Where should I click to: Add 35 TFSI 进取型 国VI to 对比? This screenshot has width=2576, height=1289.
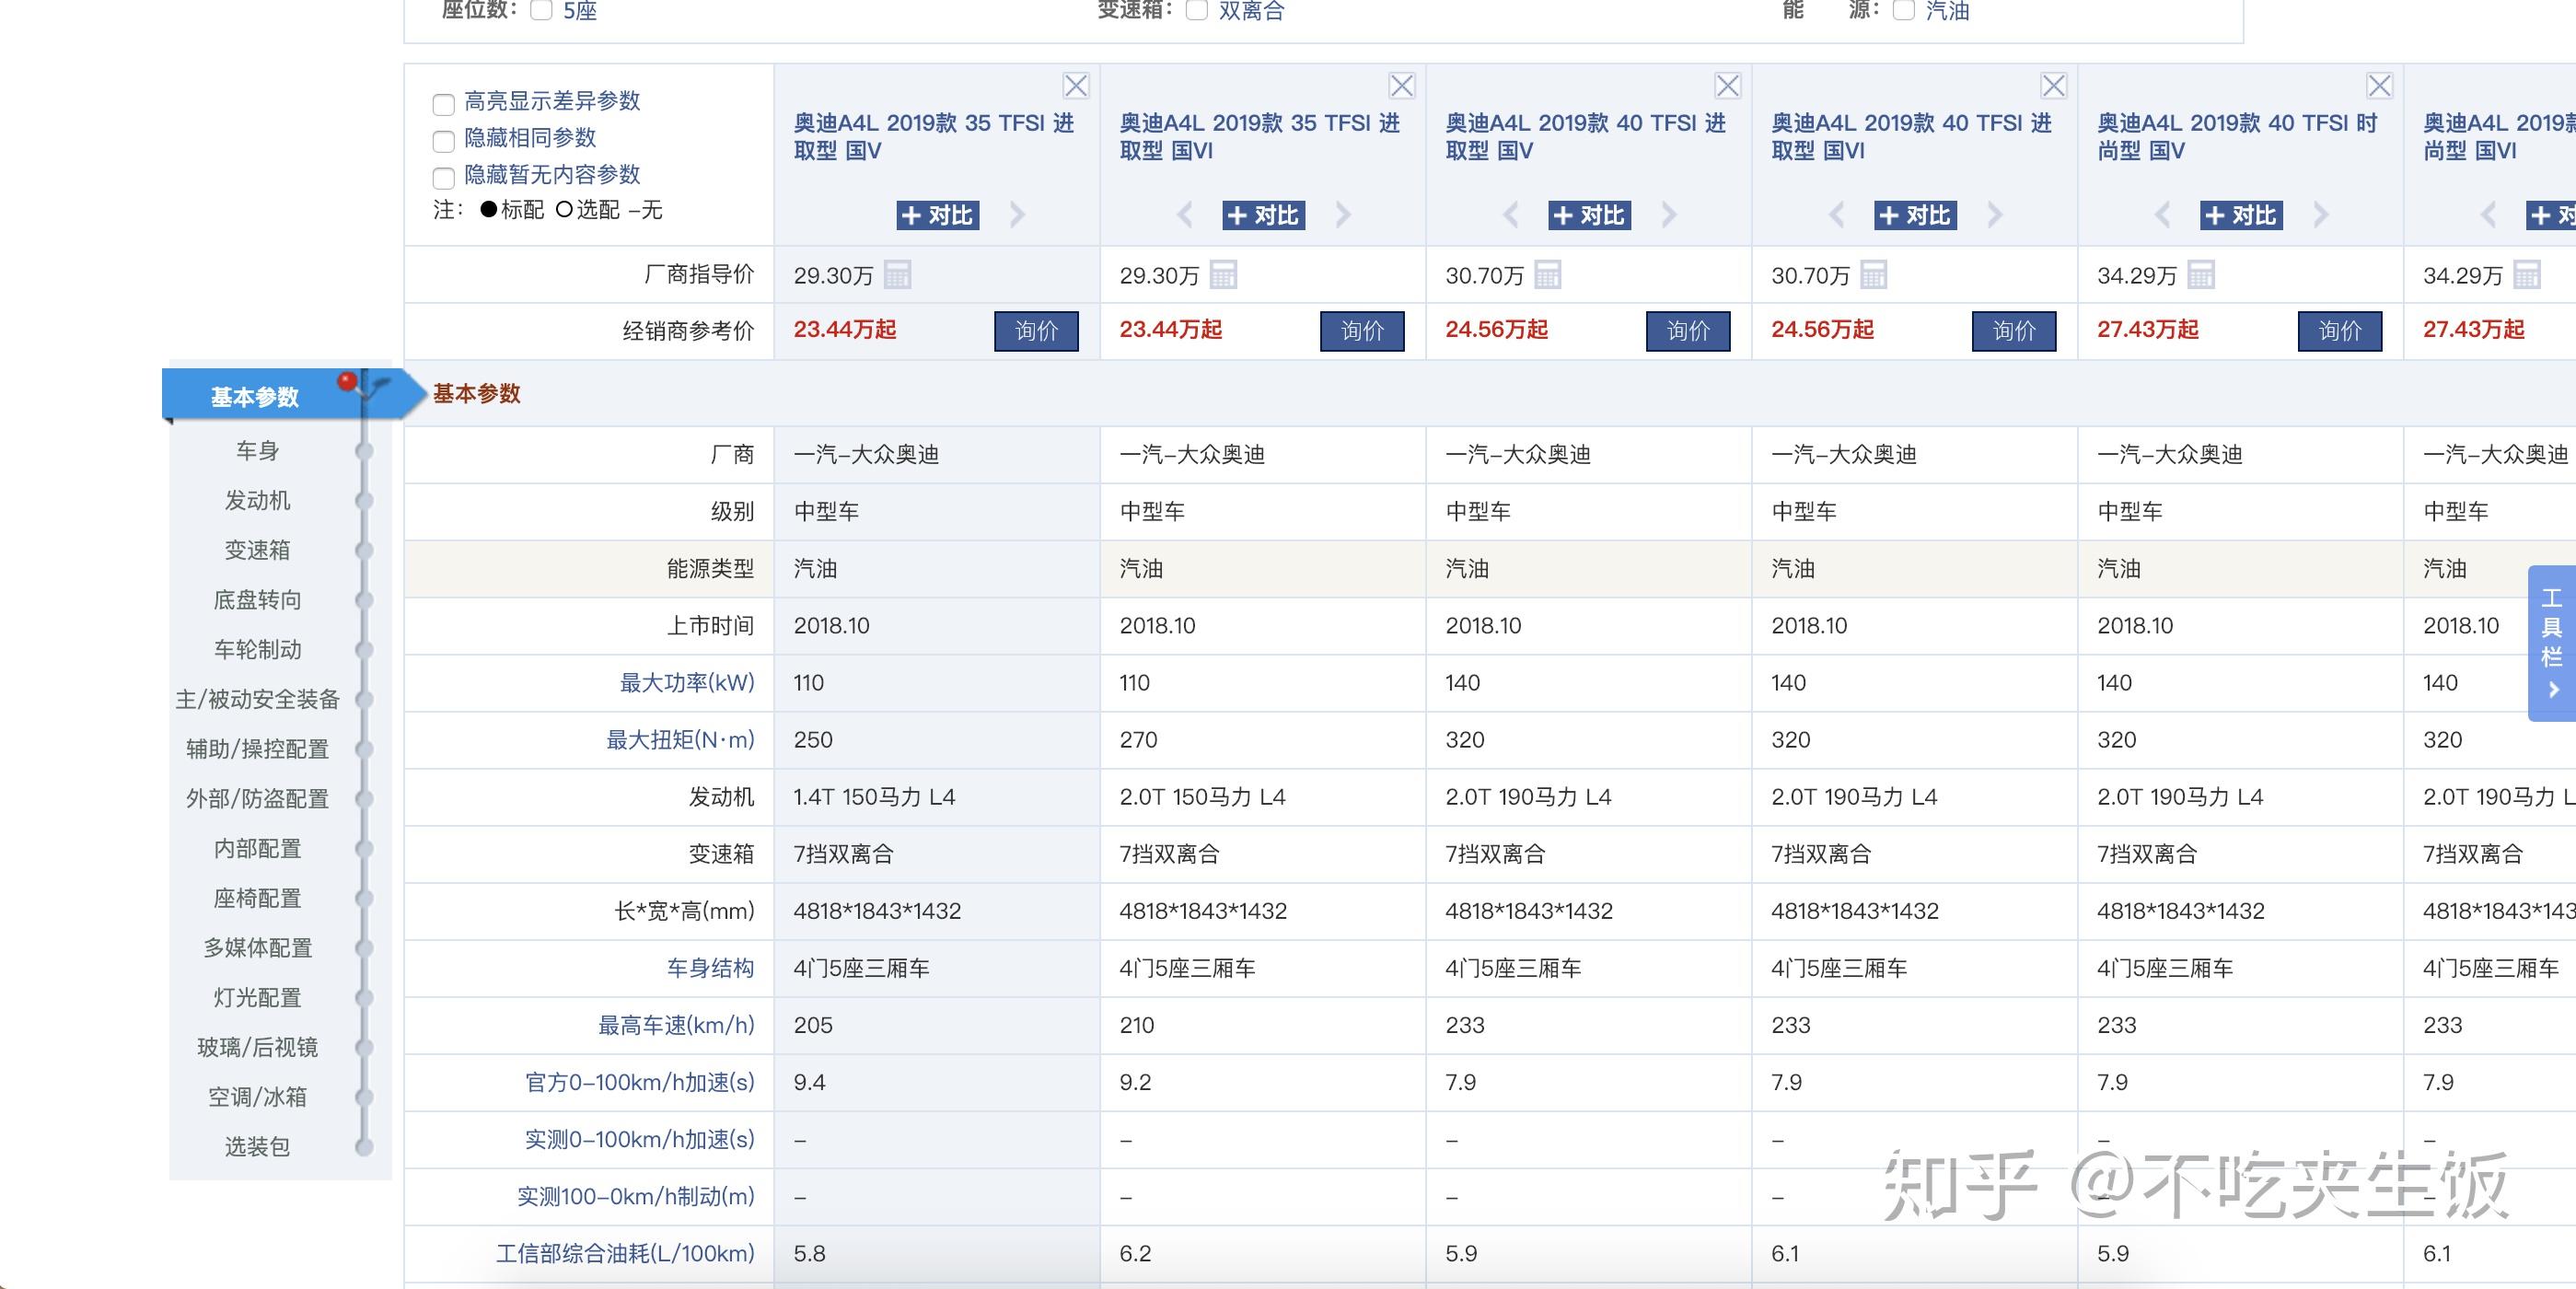pos(1264,215)
